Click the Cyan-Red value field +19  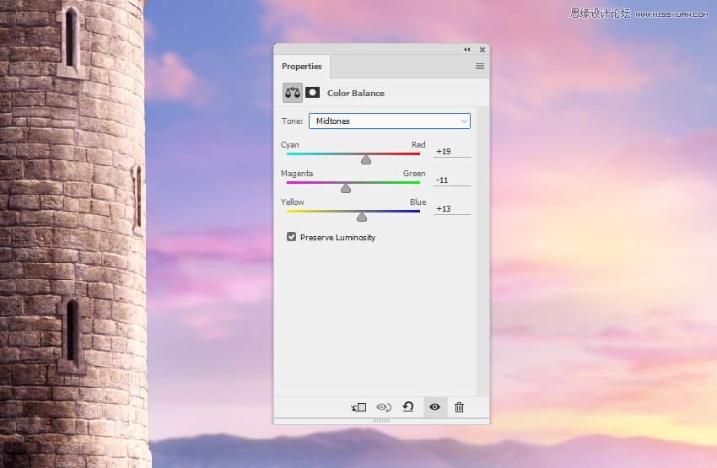(452, 151)
